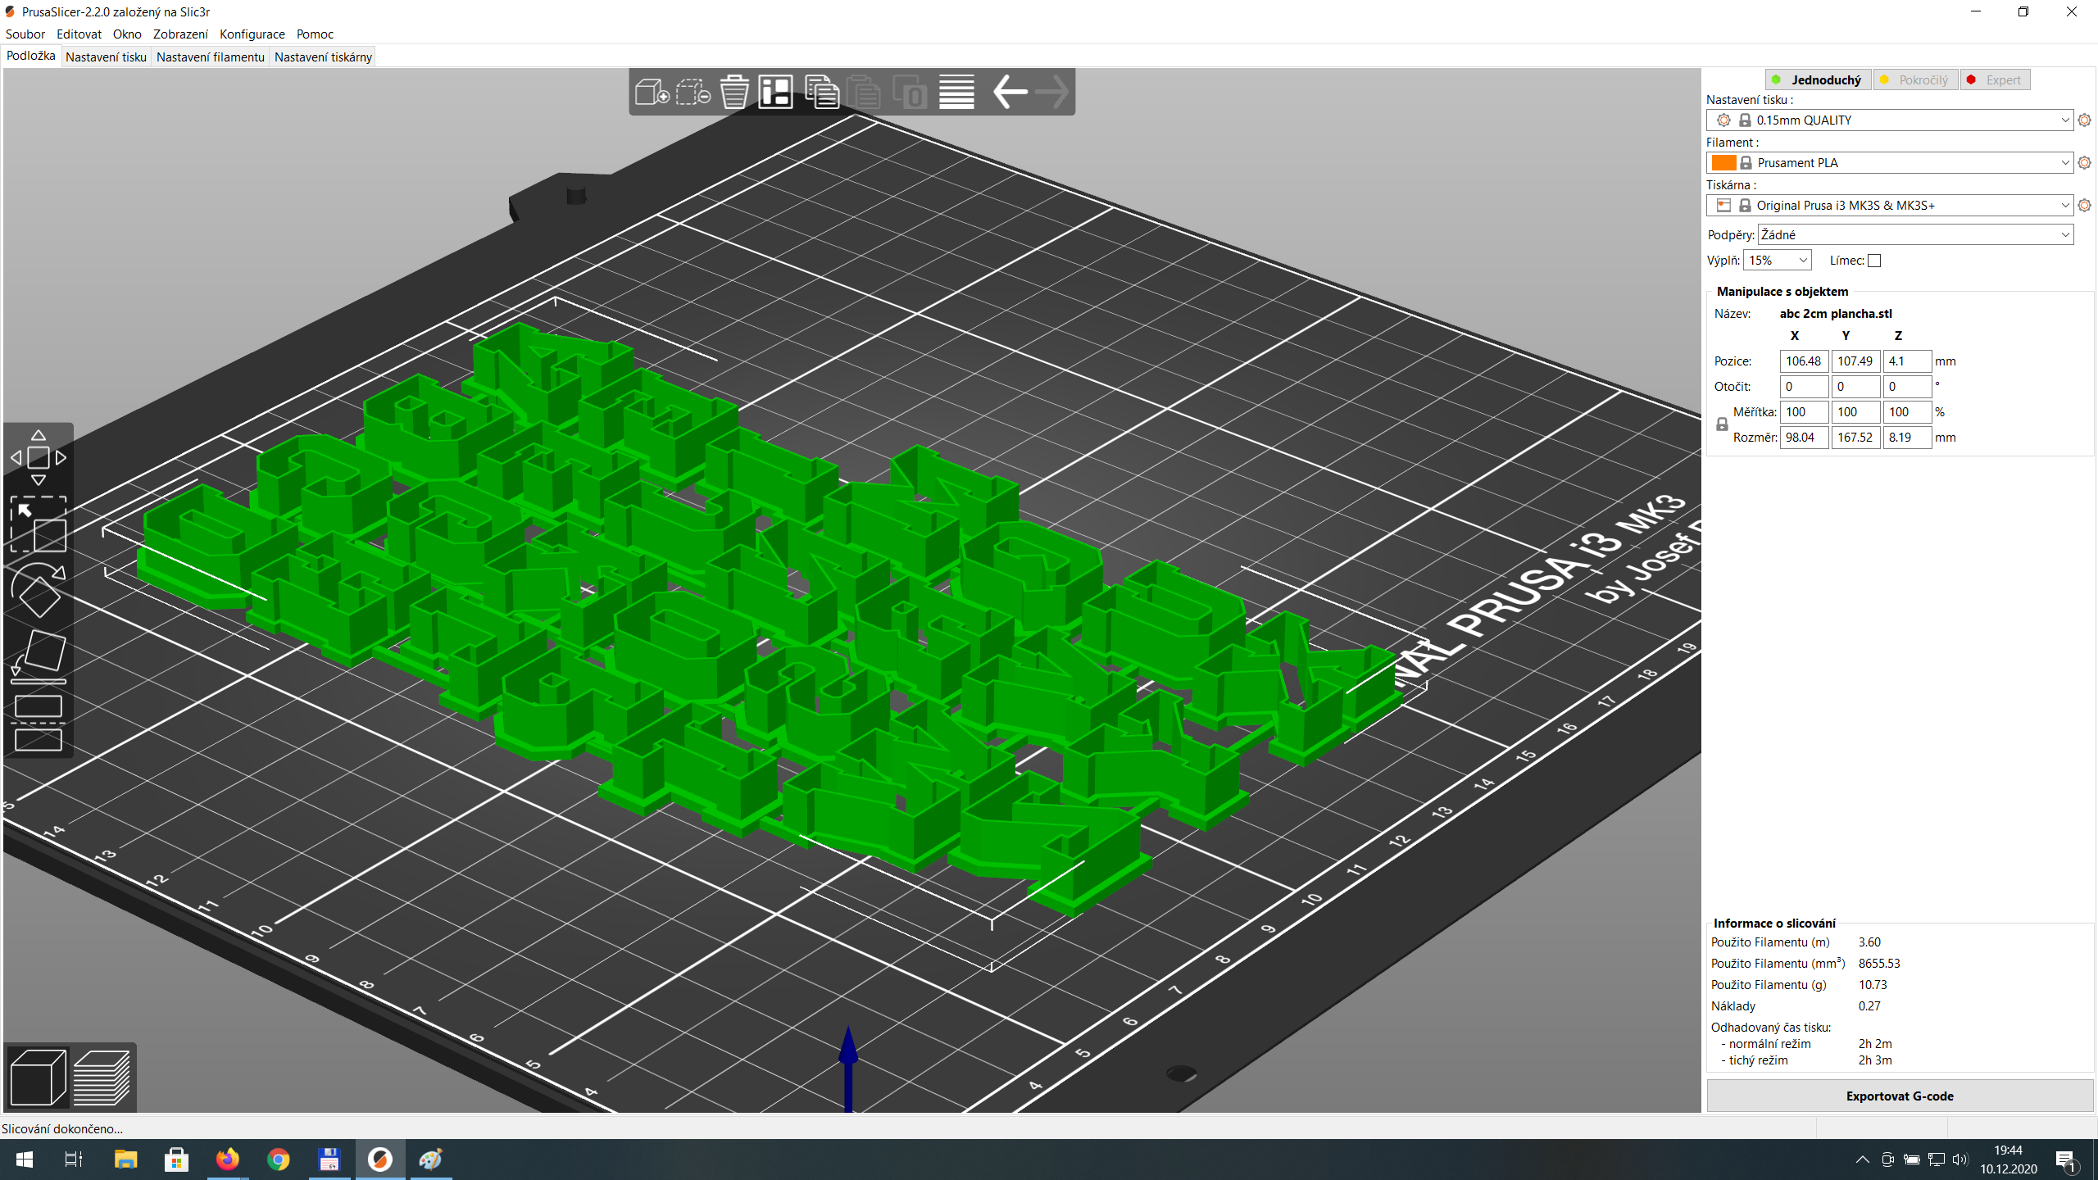Open the Soubor menu
Image resolution: width=2098 pixels, height=1180 pixels.
pos(25,34)
